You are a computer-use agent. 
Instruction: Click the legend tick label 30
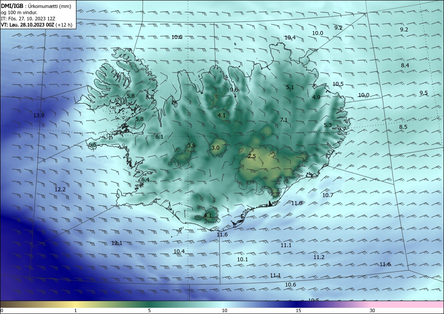[373, 311]
